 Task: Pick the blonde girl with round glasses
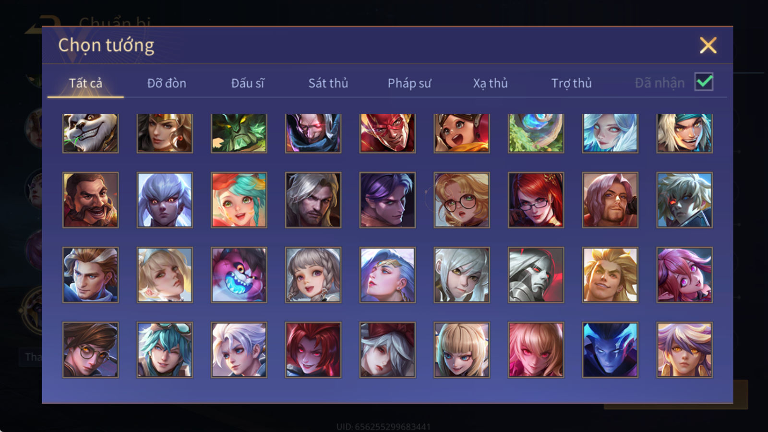(462, 200)
